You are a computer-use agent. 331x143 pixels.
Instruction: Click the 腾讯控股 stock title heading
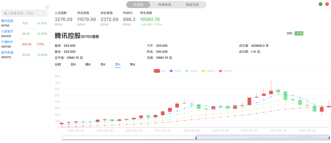click(67, 35)
